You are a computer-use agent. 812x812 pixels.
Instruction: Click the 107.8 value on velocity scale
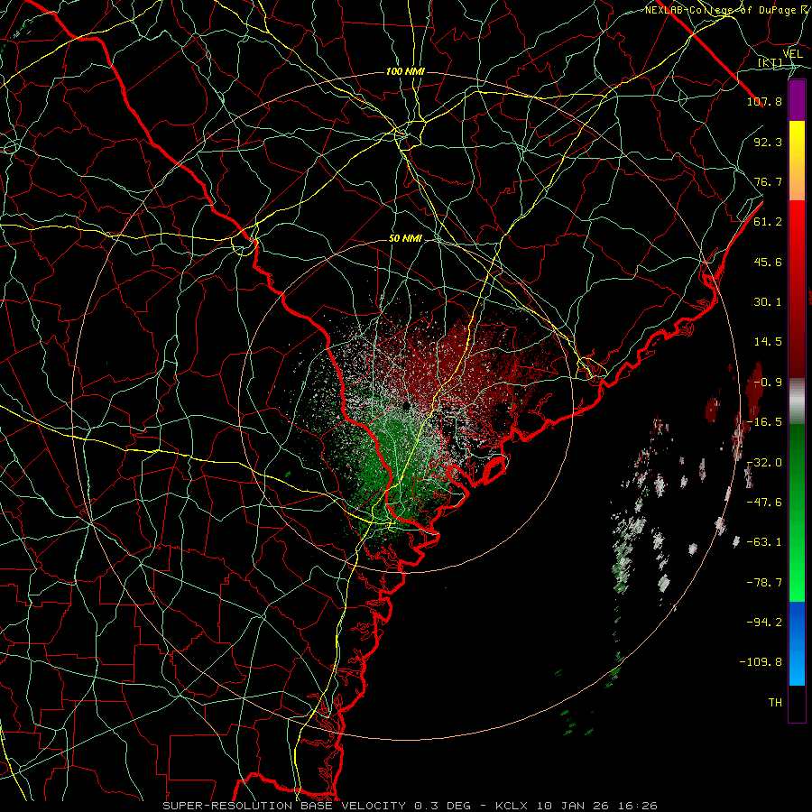click(764, 101)
